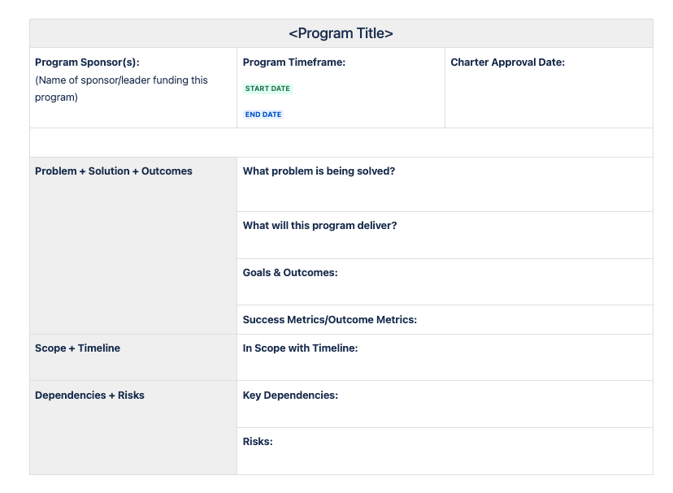Select the Scope + Timeline header cell
Viewport: 673px width, 493px height.
click(x=133, y=357)
